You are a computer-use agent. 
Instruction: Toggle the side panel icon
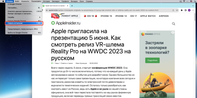coord(185,10)
